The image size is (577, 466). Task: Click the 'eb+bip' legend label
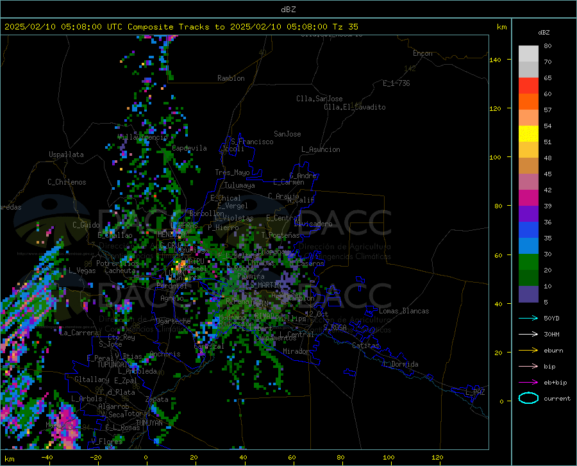tap(555, 383)
